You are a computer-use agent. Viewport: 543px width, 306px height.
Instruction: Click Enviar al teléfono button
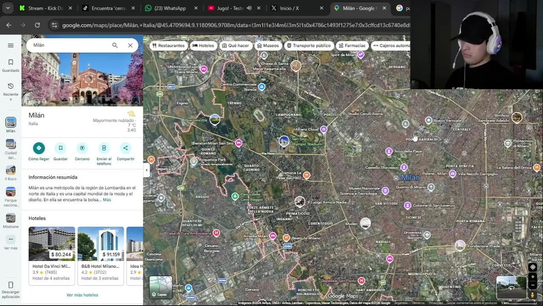104,148
